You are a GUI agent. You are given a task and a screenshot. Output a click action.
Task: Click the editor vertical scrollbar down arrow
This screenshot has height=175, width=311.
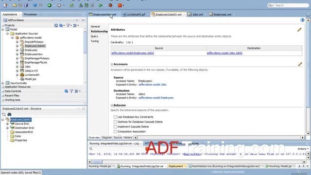click(308, 133)
